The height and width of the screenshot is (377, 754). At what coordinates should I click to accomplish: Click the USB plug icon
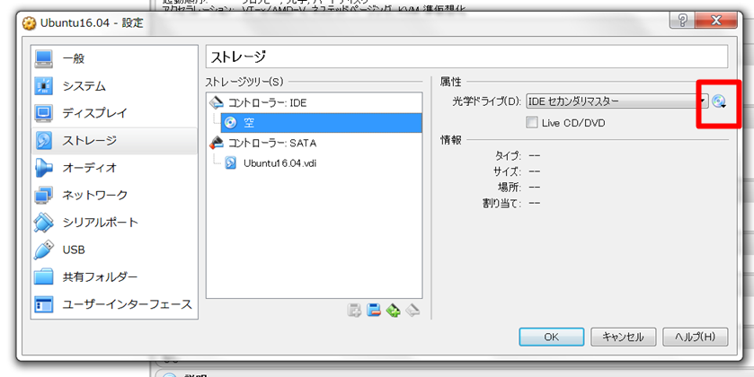pyautogui.click(x=44, y=250)
